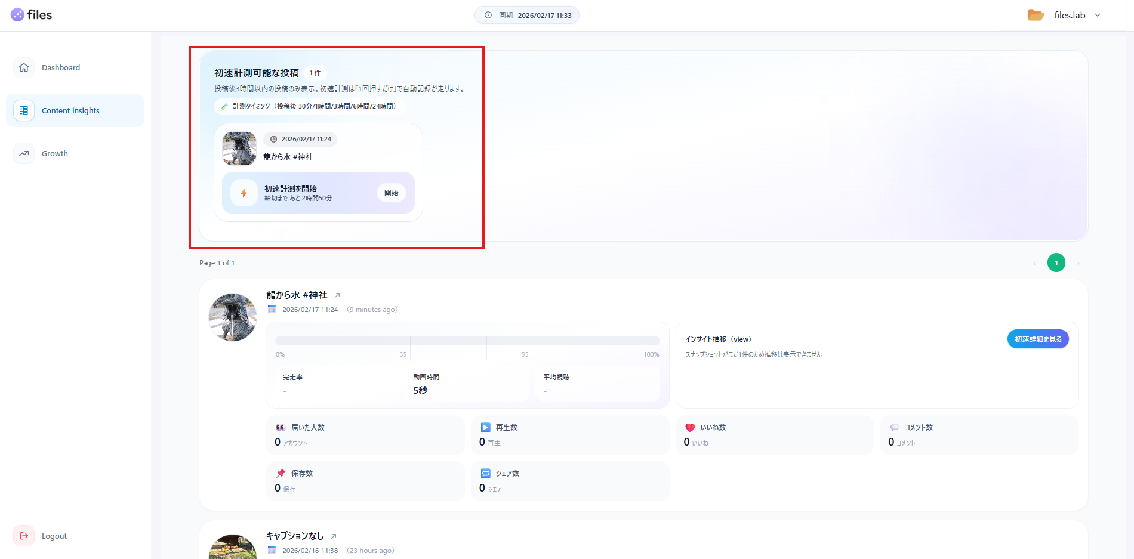Screen dimensions: 1134x559
Task: Go to previous page arrow in pagination
Action: pyautogui.click(x=1034, y=263)
